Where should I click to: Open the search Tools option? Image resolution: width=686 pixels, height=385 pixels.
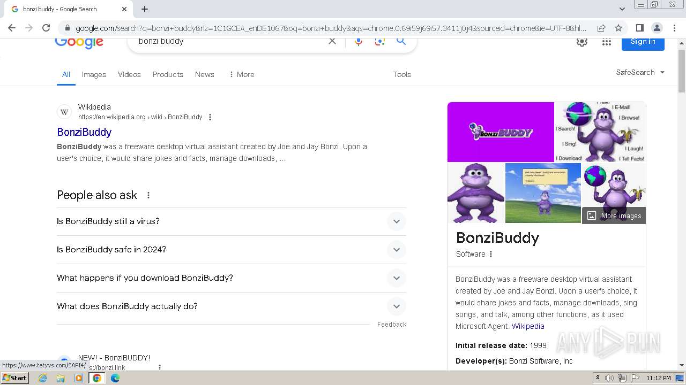click(402, 74)
